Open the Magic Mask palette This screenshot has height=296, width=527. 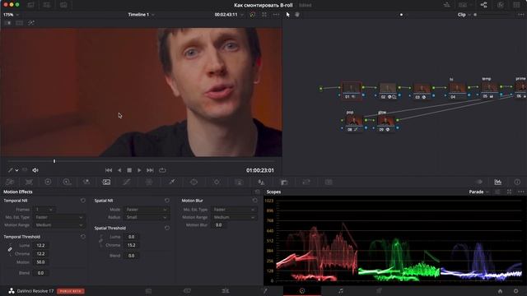[239, 182]
